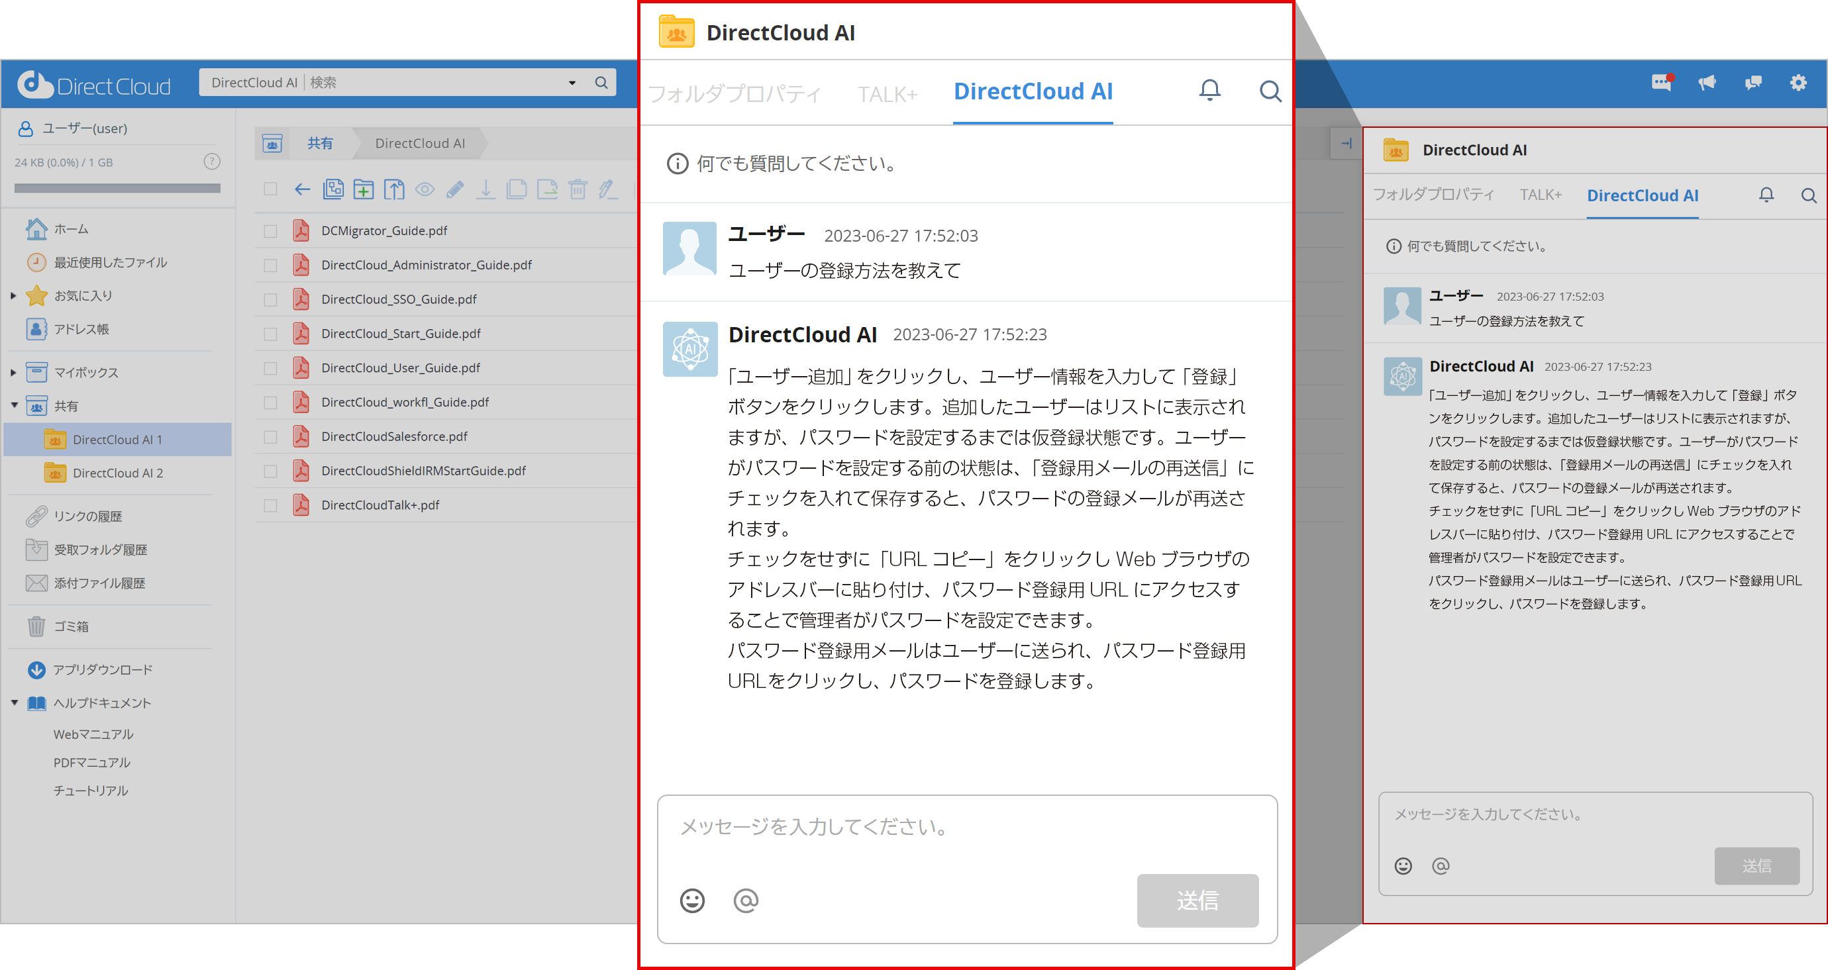This screenshot has height=970, width=1828.
Task: Click the download arrow icon in toolbar
Action: coord(486,189)
